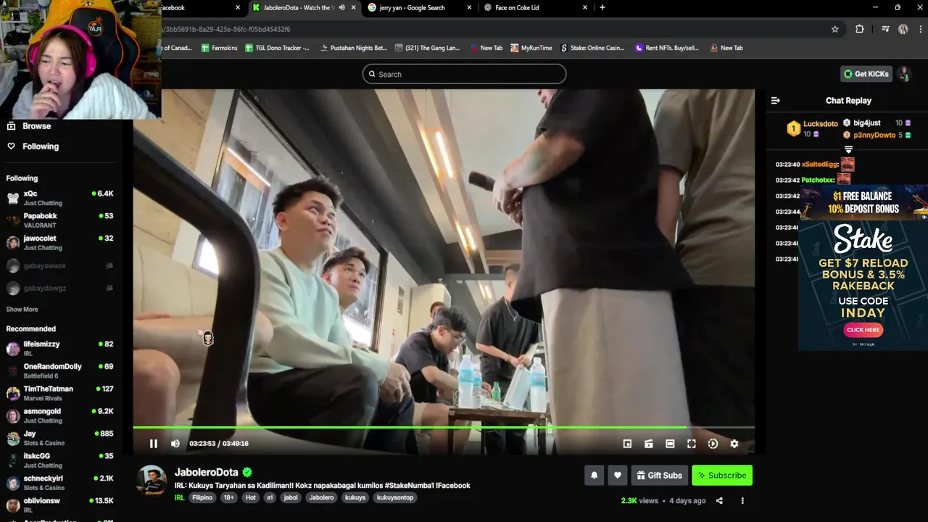Switch to JaboleroDota browser tab
Screen dimensions: 928x522
[298, 7]
